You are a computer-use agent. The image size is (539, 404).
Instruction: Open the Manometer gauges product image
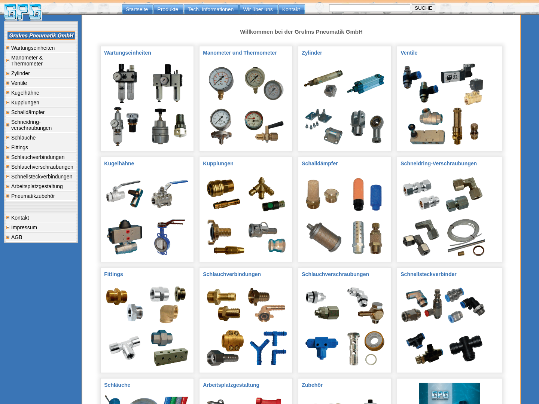246,104
